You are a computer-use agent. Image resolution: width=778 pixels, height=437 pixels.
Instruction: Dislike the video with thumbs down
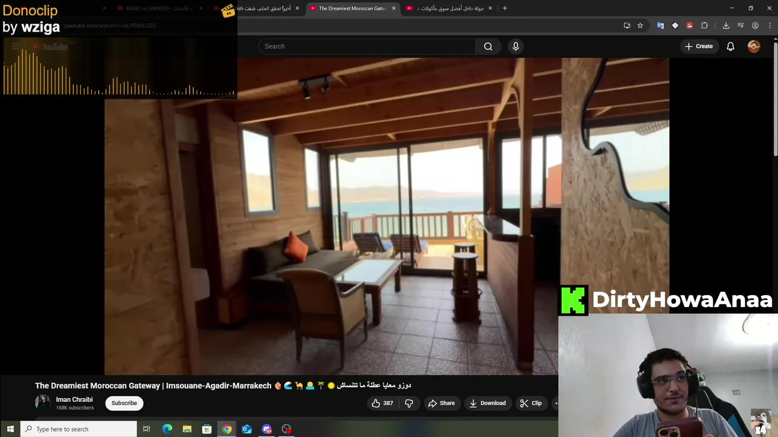pos(409,403)
